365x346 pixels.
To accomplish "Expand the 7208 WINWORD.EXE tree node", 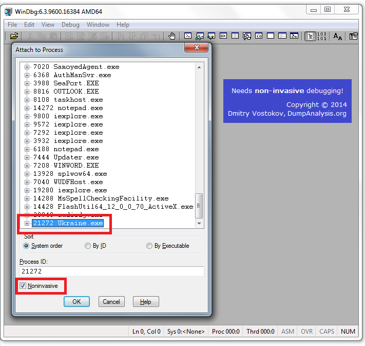I will pos(27,166).
